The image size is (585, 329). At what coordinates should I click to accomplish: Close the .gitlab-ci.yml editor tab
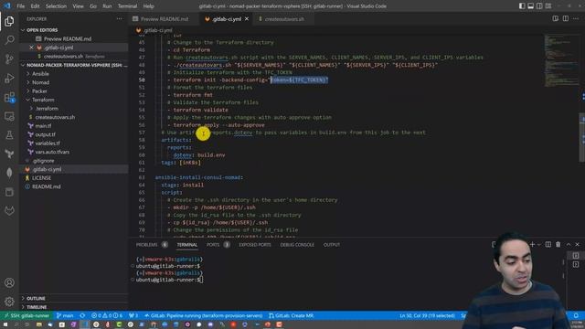click(247, 18)
